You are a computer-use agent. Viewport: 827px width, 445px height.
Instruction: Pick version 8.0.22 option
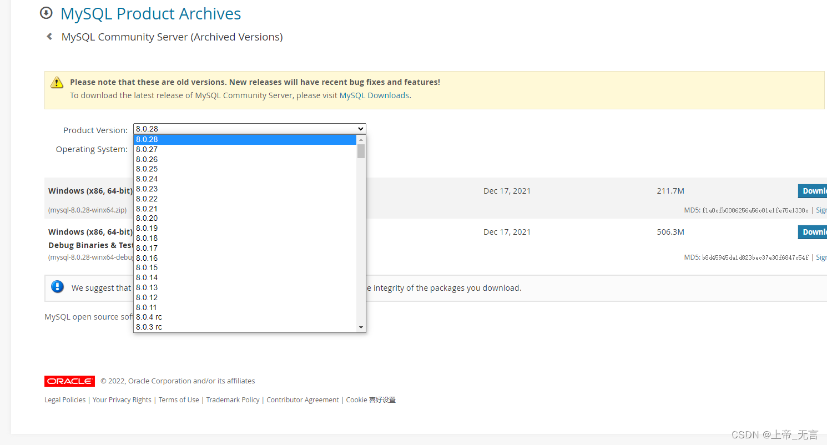(245, 199)
